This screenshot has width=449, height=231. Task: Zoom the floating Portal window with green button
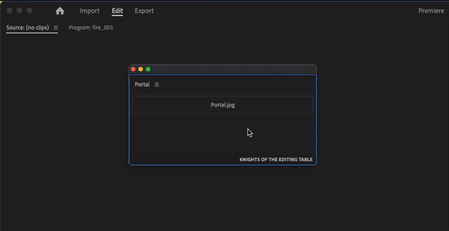point(148,69)
